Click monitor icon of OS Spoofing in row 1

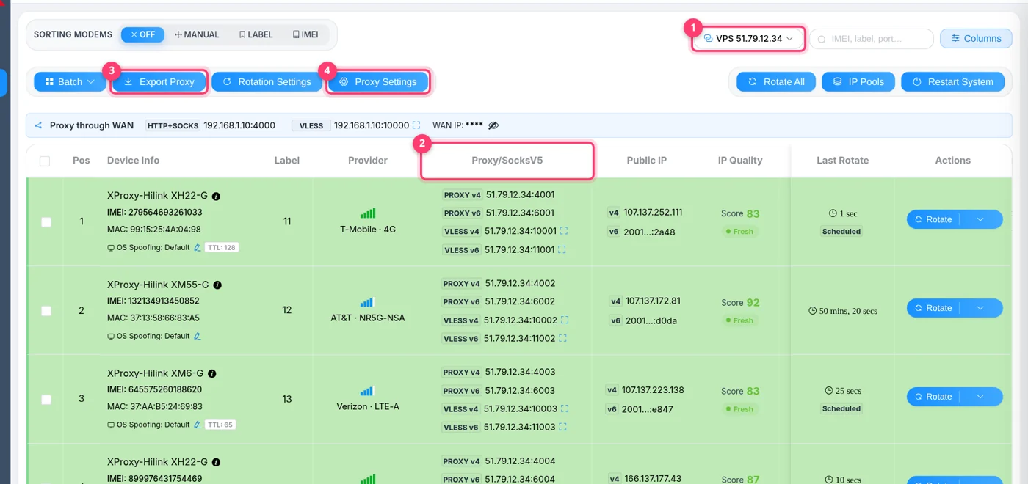tap(111, 248)
